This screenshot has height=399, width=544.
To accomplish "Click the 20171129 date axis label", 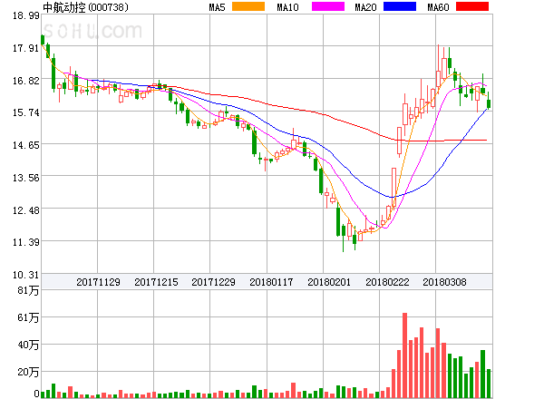I will pos(98,282).
